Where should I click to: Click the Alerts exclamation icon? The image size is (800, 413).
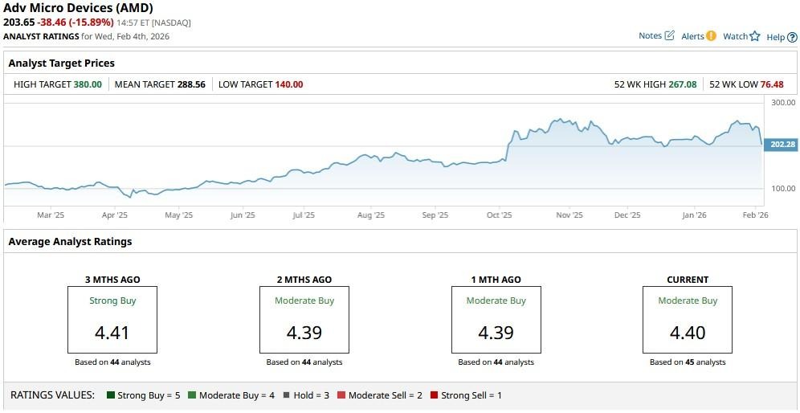[x=711, y=35]
